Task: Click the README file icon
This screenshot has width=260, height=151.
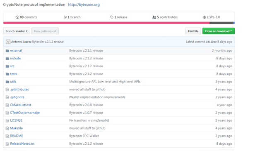Action: [7, 136]
